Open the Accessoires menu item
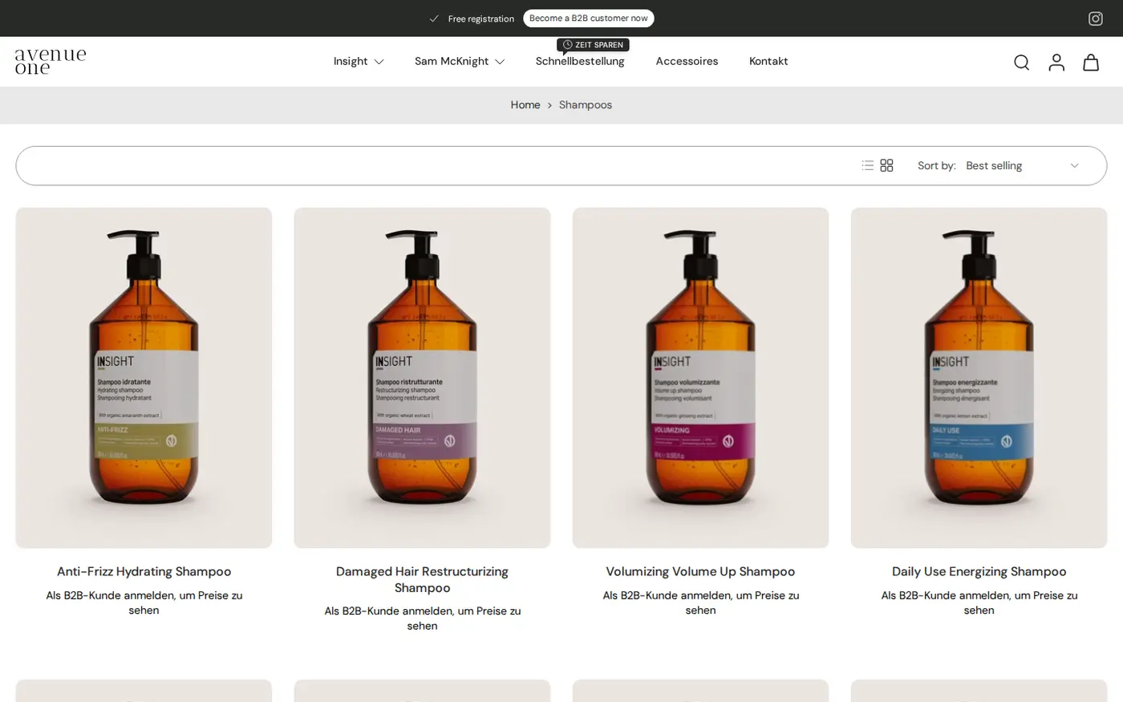The image size is (1123, 702). tap(687, 61)
